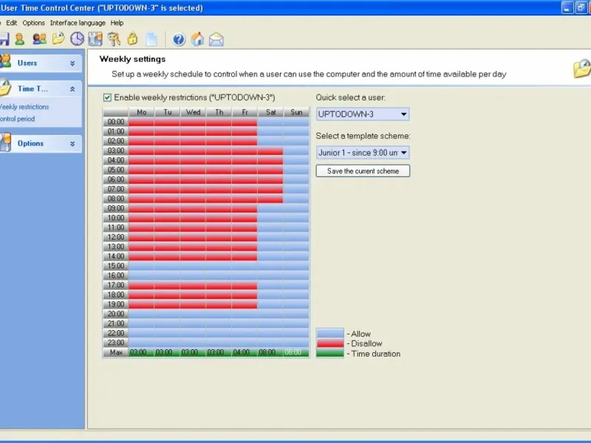Click the envelope mail toolbar icon

point(216,39)
